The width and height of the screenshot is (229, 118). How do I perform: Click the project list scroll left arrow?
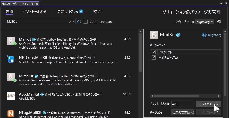click(152, 96)
